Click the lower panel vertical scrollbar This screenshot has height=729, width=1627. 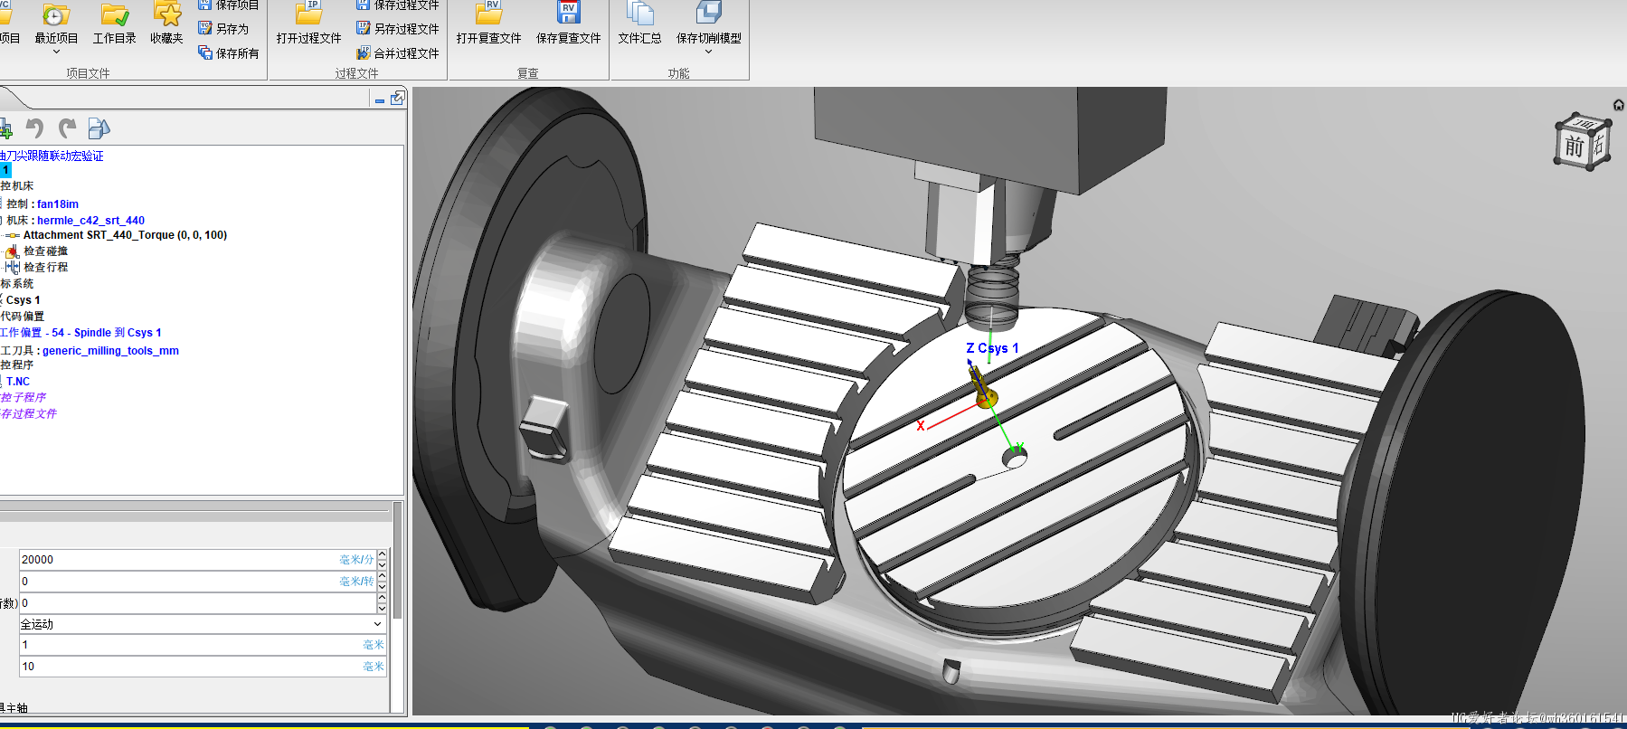click(x=397, y=561)
